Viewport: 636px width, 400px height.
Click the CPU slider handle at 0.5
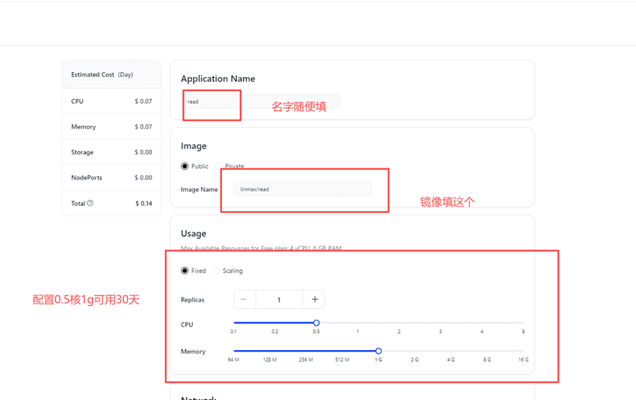pyautogui.click(x=316, y=323)
